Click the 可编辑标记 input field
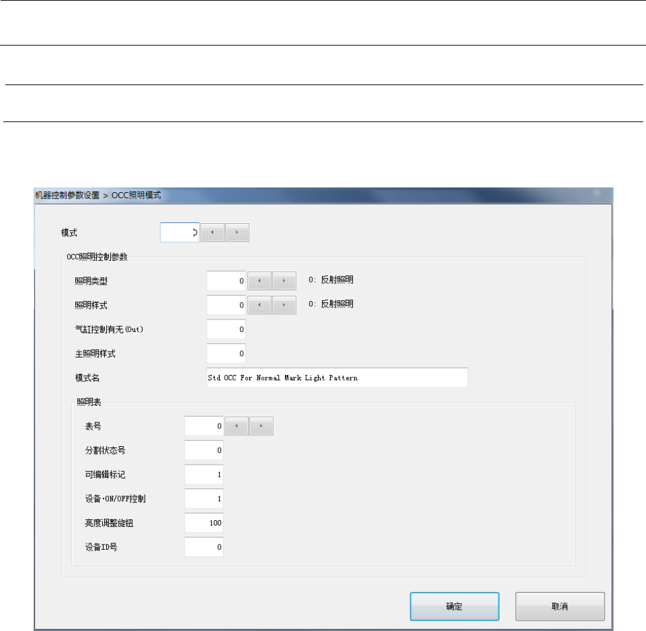646x631 pixels. pyautogui.click(x=204, y=475)
